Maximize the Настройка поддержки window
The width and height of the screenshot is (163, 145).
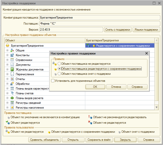point(154,3)
